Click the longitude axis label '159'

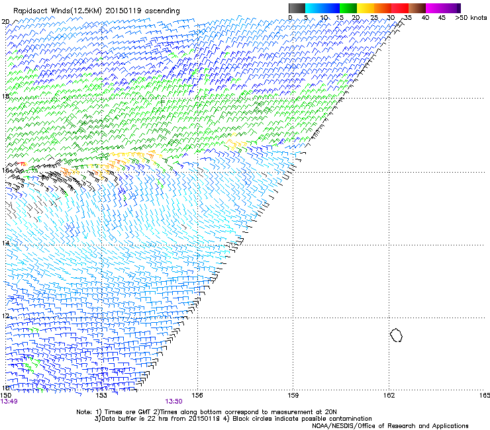click(x=293, y=396)
